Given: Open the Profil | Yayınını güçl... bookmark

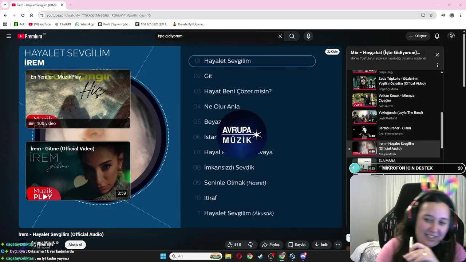Looking at the screenshot, I should click(x=114, y=24).
